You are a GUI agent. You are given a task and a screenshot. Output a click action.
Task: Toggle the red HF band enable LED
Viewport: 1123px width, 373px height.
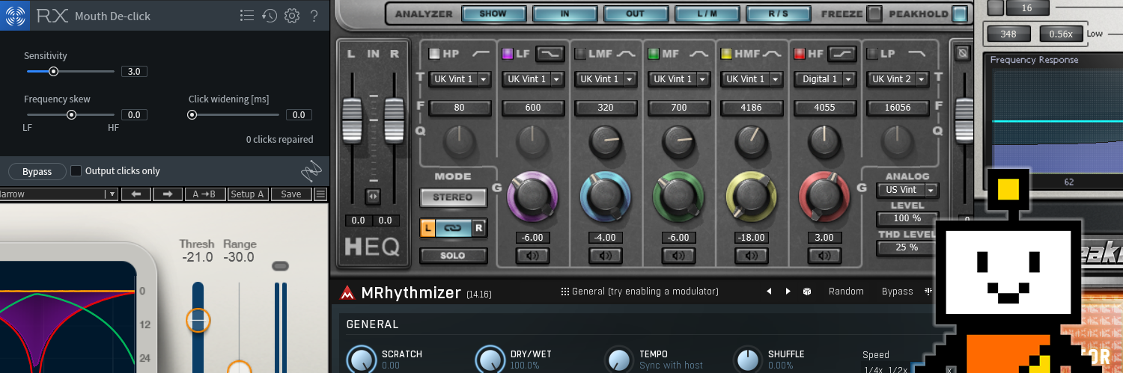[x=799, y=54]
